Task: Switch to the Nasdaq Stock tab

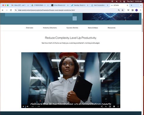Action: [80, 5]
